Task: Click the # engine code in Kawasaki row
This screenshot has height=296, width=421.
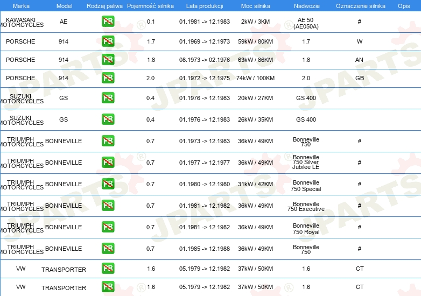Action: click(360, 22)
